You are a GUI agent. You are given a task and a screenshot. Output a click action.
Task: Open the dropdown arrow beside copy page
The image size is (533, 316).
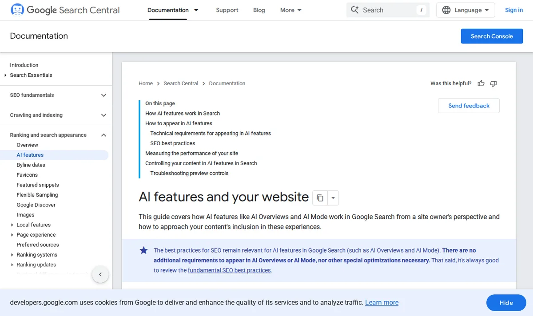(x=333, y=198)
